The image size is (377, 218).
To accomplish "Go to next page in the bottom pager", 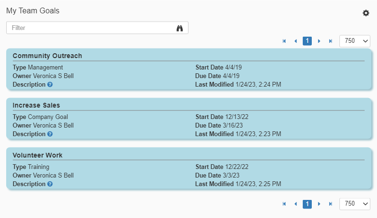I will [319, 204].
